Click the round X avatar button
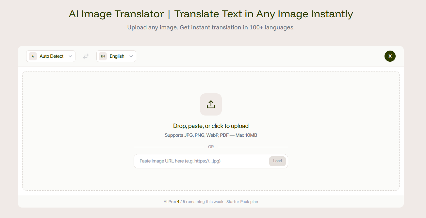This screenshot has width=426, height=218. pyautogui.click(x=390, y=56)
